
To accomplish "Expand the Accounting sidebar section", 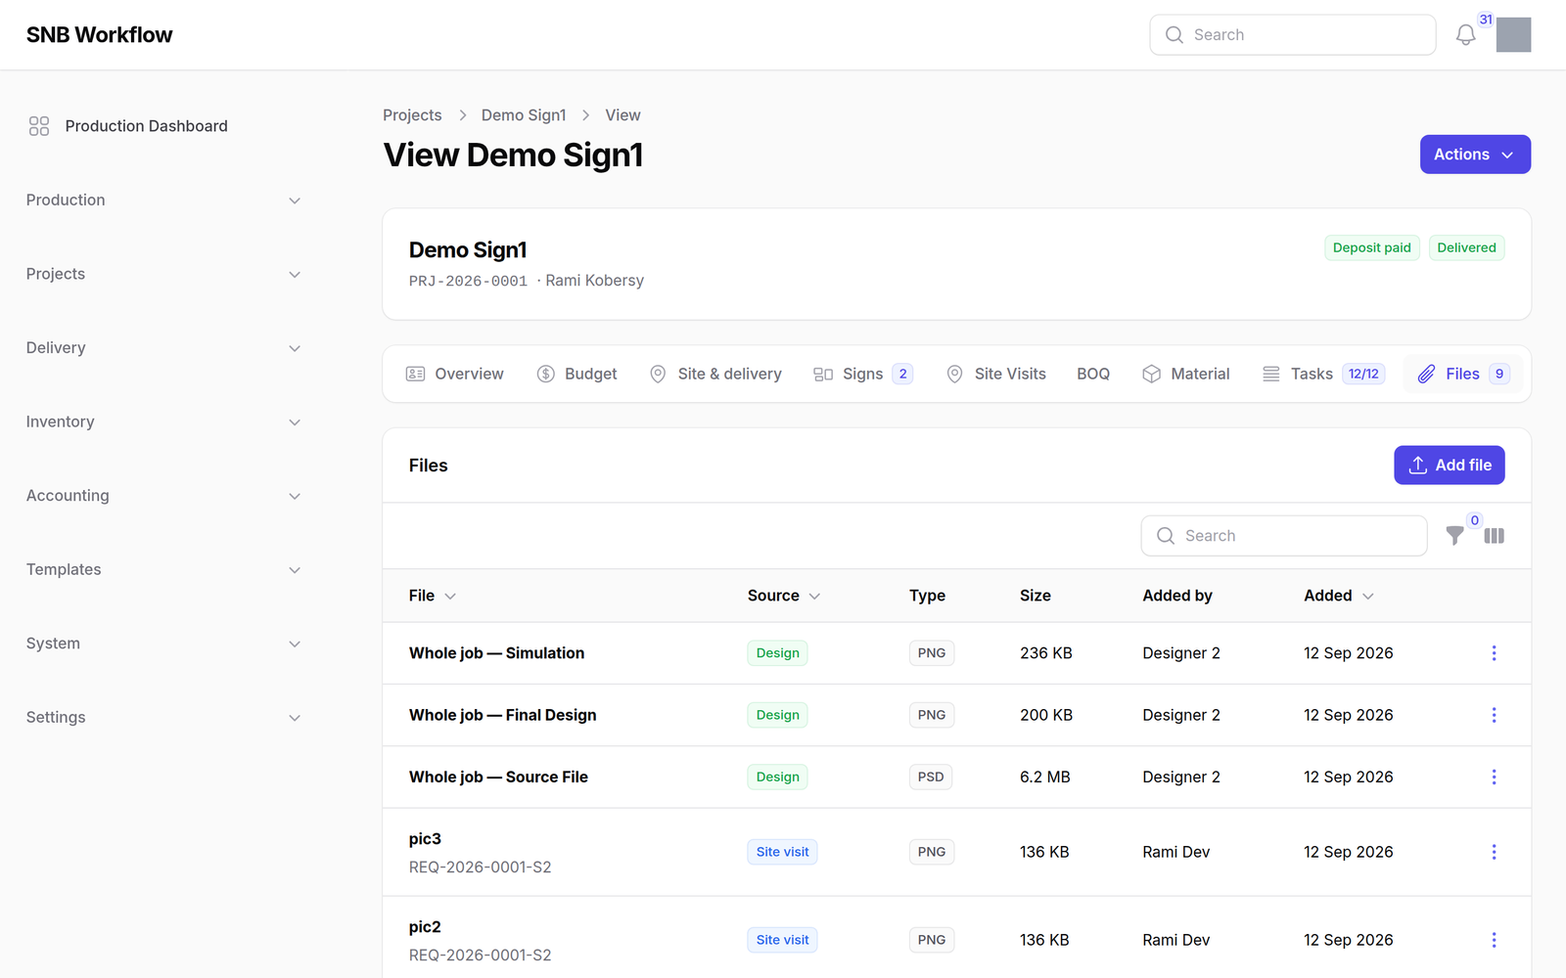I will coord(163,496).
